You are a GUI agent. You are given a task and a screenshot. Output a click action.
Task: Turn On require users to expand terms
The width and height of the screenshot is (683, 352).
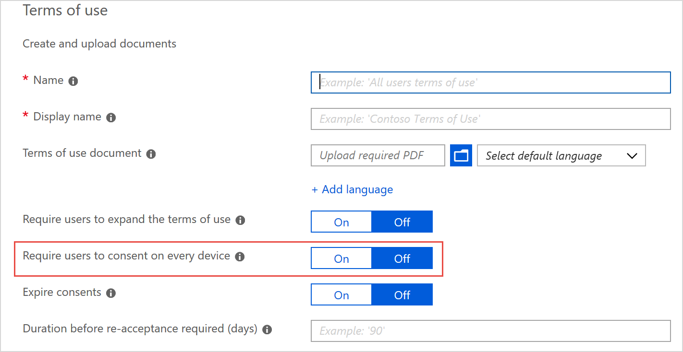[341, 222]
